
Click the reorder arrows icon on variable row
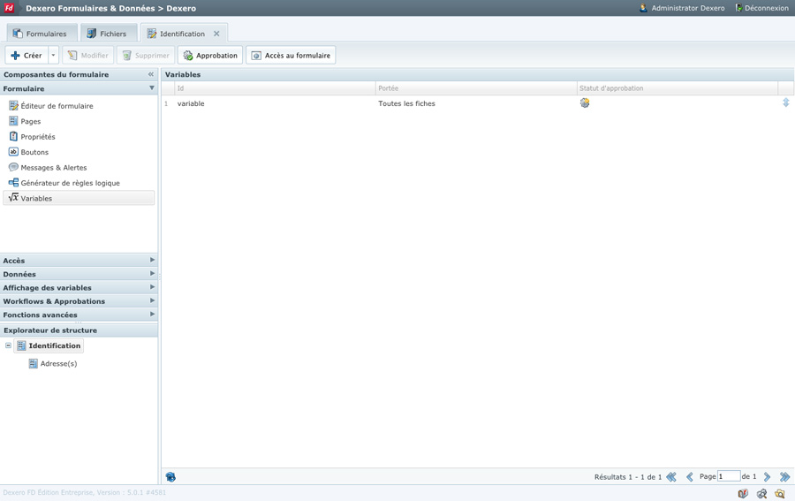[x=785, y=103]
